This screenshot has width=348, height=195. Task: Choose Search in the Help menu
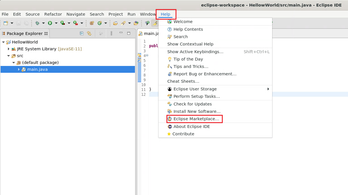coord(215,37)
